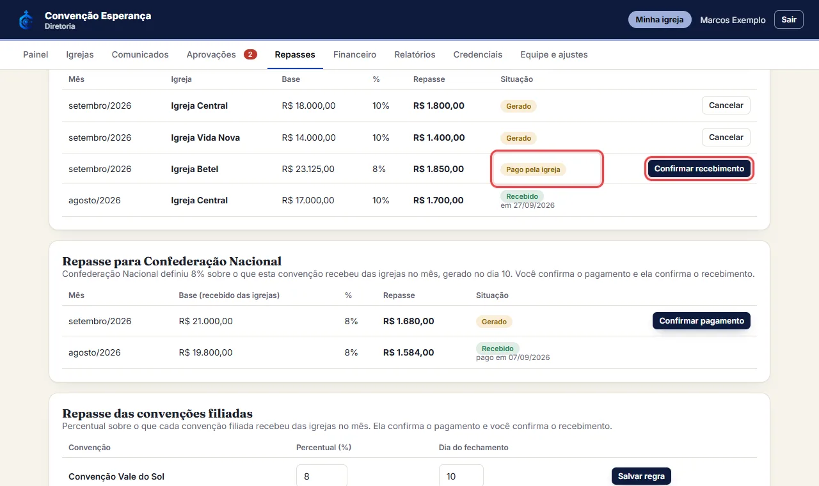Click Gerado badge in Igreja Vida Nova row
The width and height of the screenshot is (819, 486).
pos(518,138)
